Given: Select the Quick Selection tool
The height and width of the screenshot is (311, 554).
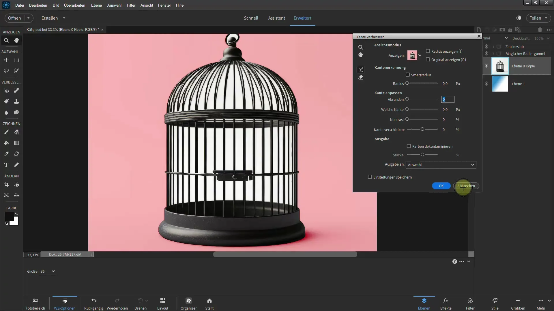Looking at the screenshot, I should (16, 71).
